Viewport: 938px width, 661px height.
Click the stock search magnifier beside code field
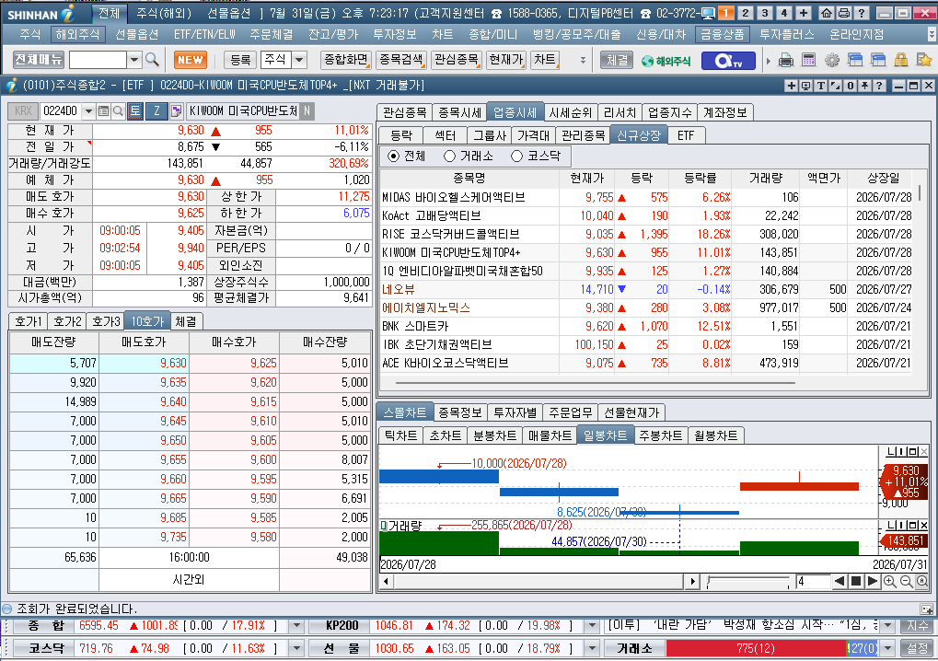coord(118,110)
